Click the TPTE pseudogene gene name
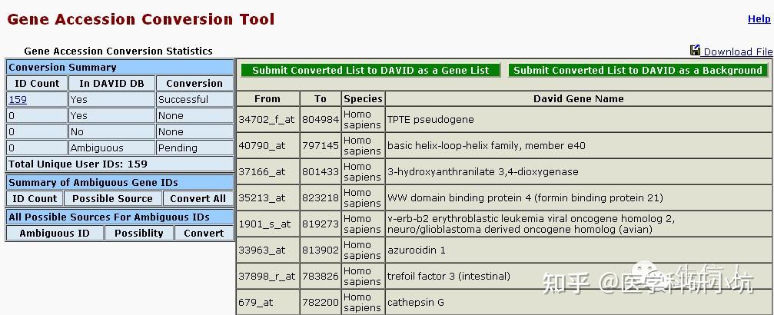 coord(430,120)
